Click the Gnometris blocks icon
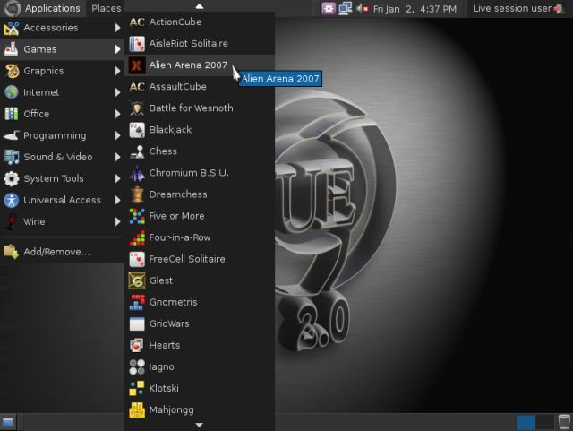573x431 pixels. click(x=137, y=302)
